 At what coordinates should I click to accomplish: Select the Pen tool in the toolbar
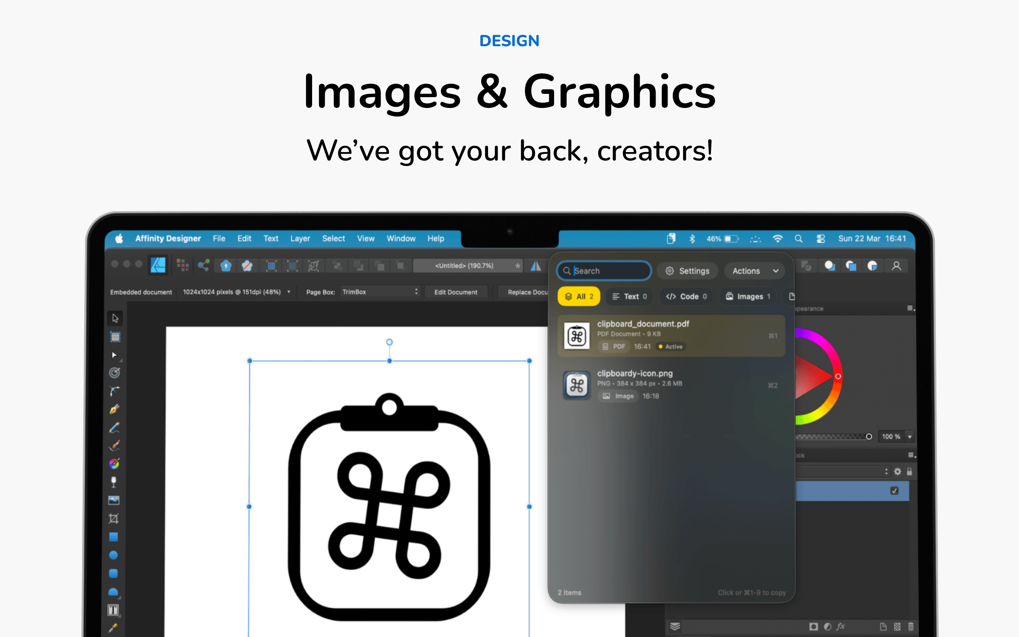click(x=114, y=408)
